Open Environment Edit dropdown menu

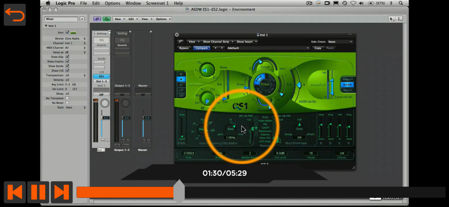point(132,19)
